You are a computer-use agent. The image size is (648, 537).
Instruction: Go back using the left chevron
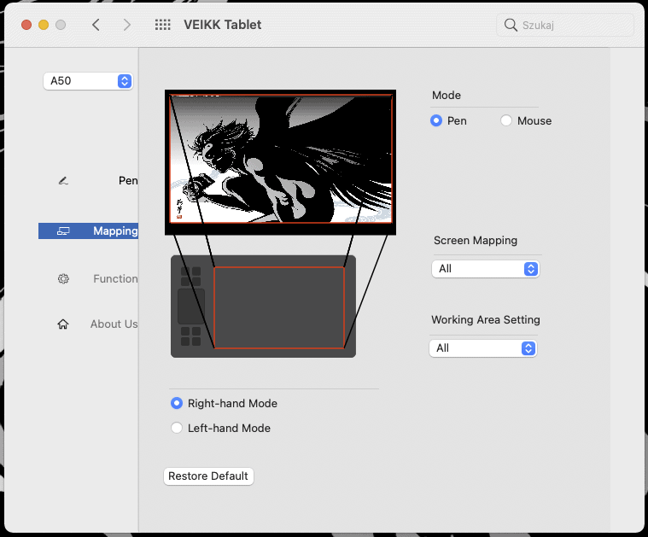(96, 25)
